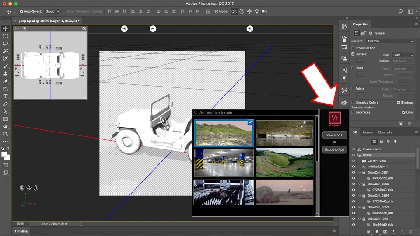Screen dimensions: 420x236
Task: Hide Infinite Light 1 via eye icon
Action: (353, 167)
